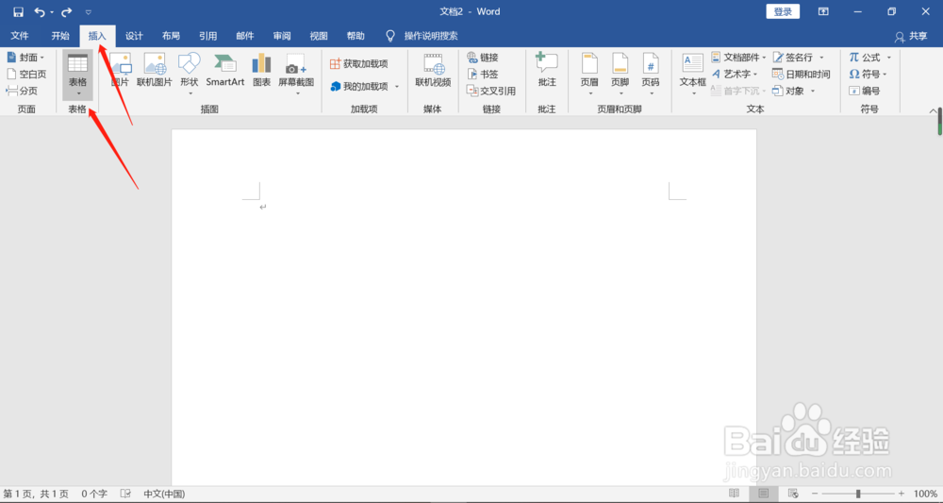Insert a hyperlink (链接)
Viewport: 943px width, 503px height.
(483, 58)
